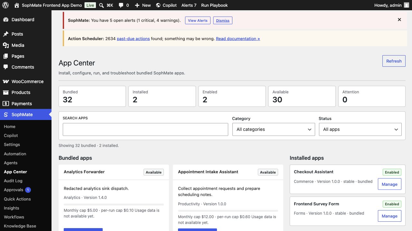The height and width of the screenshot is (231, 412).
Task: Click the Available 30 stat card
Action: [x=302, y=96]
